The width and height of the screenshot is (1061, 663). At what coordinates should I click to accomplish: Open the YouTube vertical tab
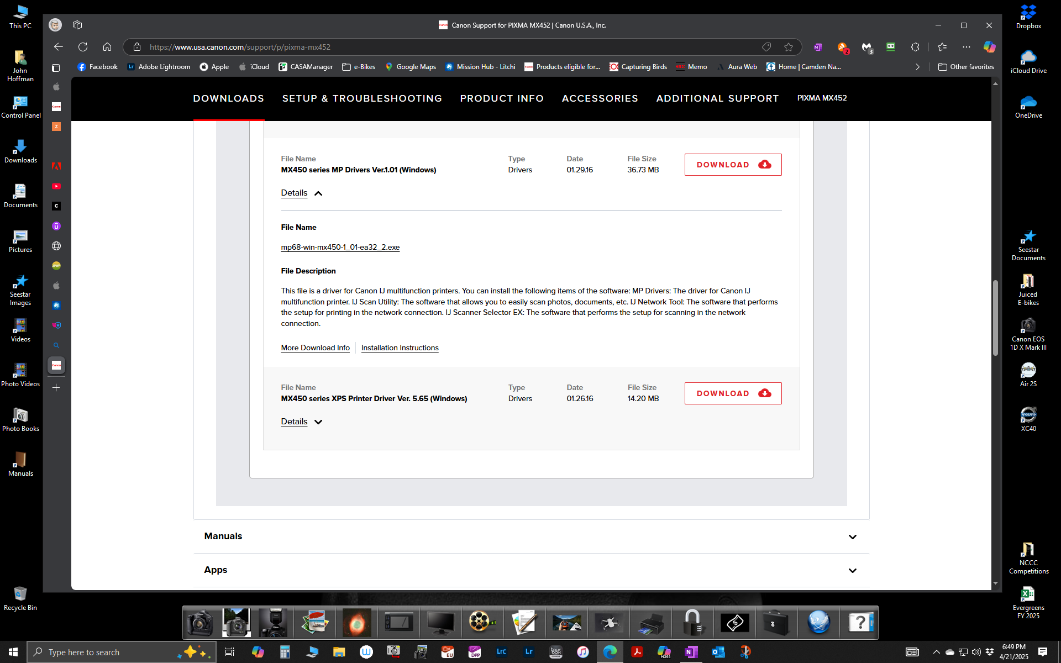click(56, 186)
